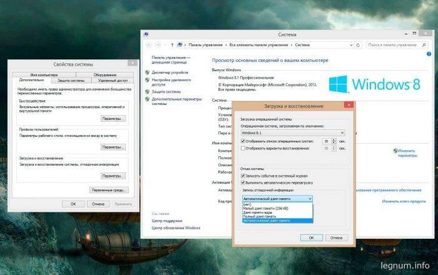Expand breadcrumb chevron before Панель управления
This screenshot has height=275, width=438.
tap(185, 45)
